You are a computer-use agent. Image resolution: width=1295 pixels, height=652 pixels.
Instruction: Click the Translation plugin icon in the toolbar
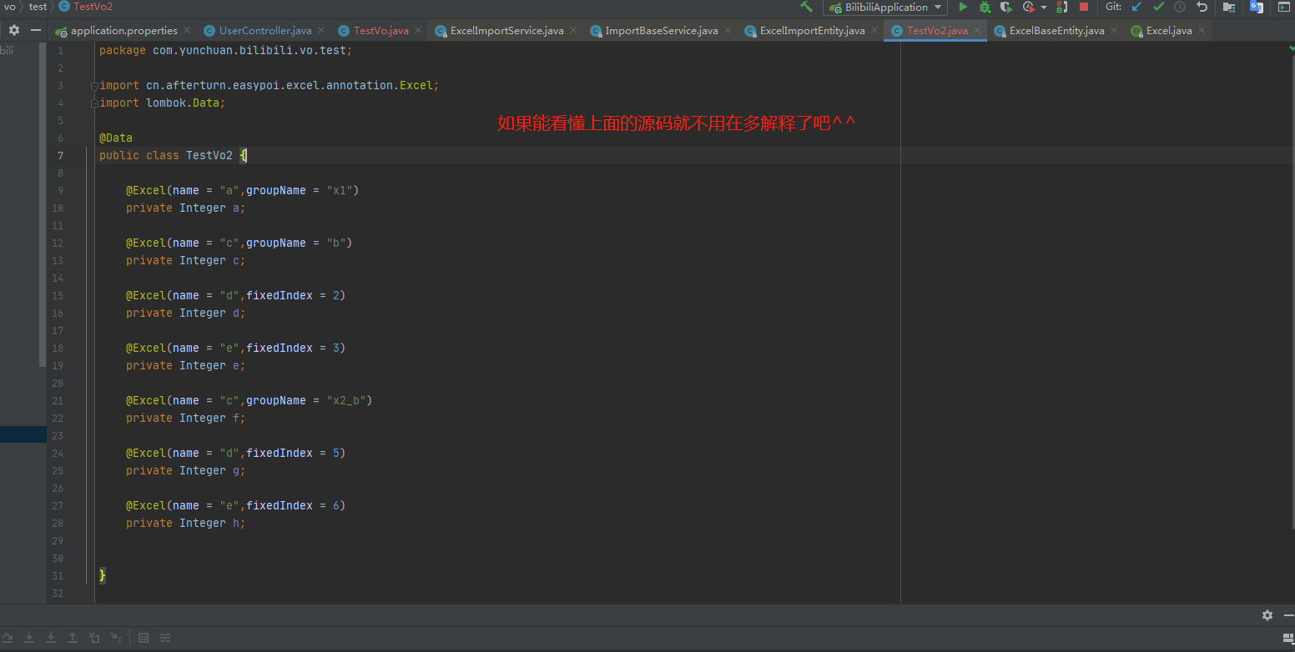click(x=1257, y=7)
